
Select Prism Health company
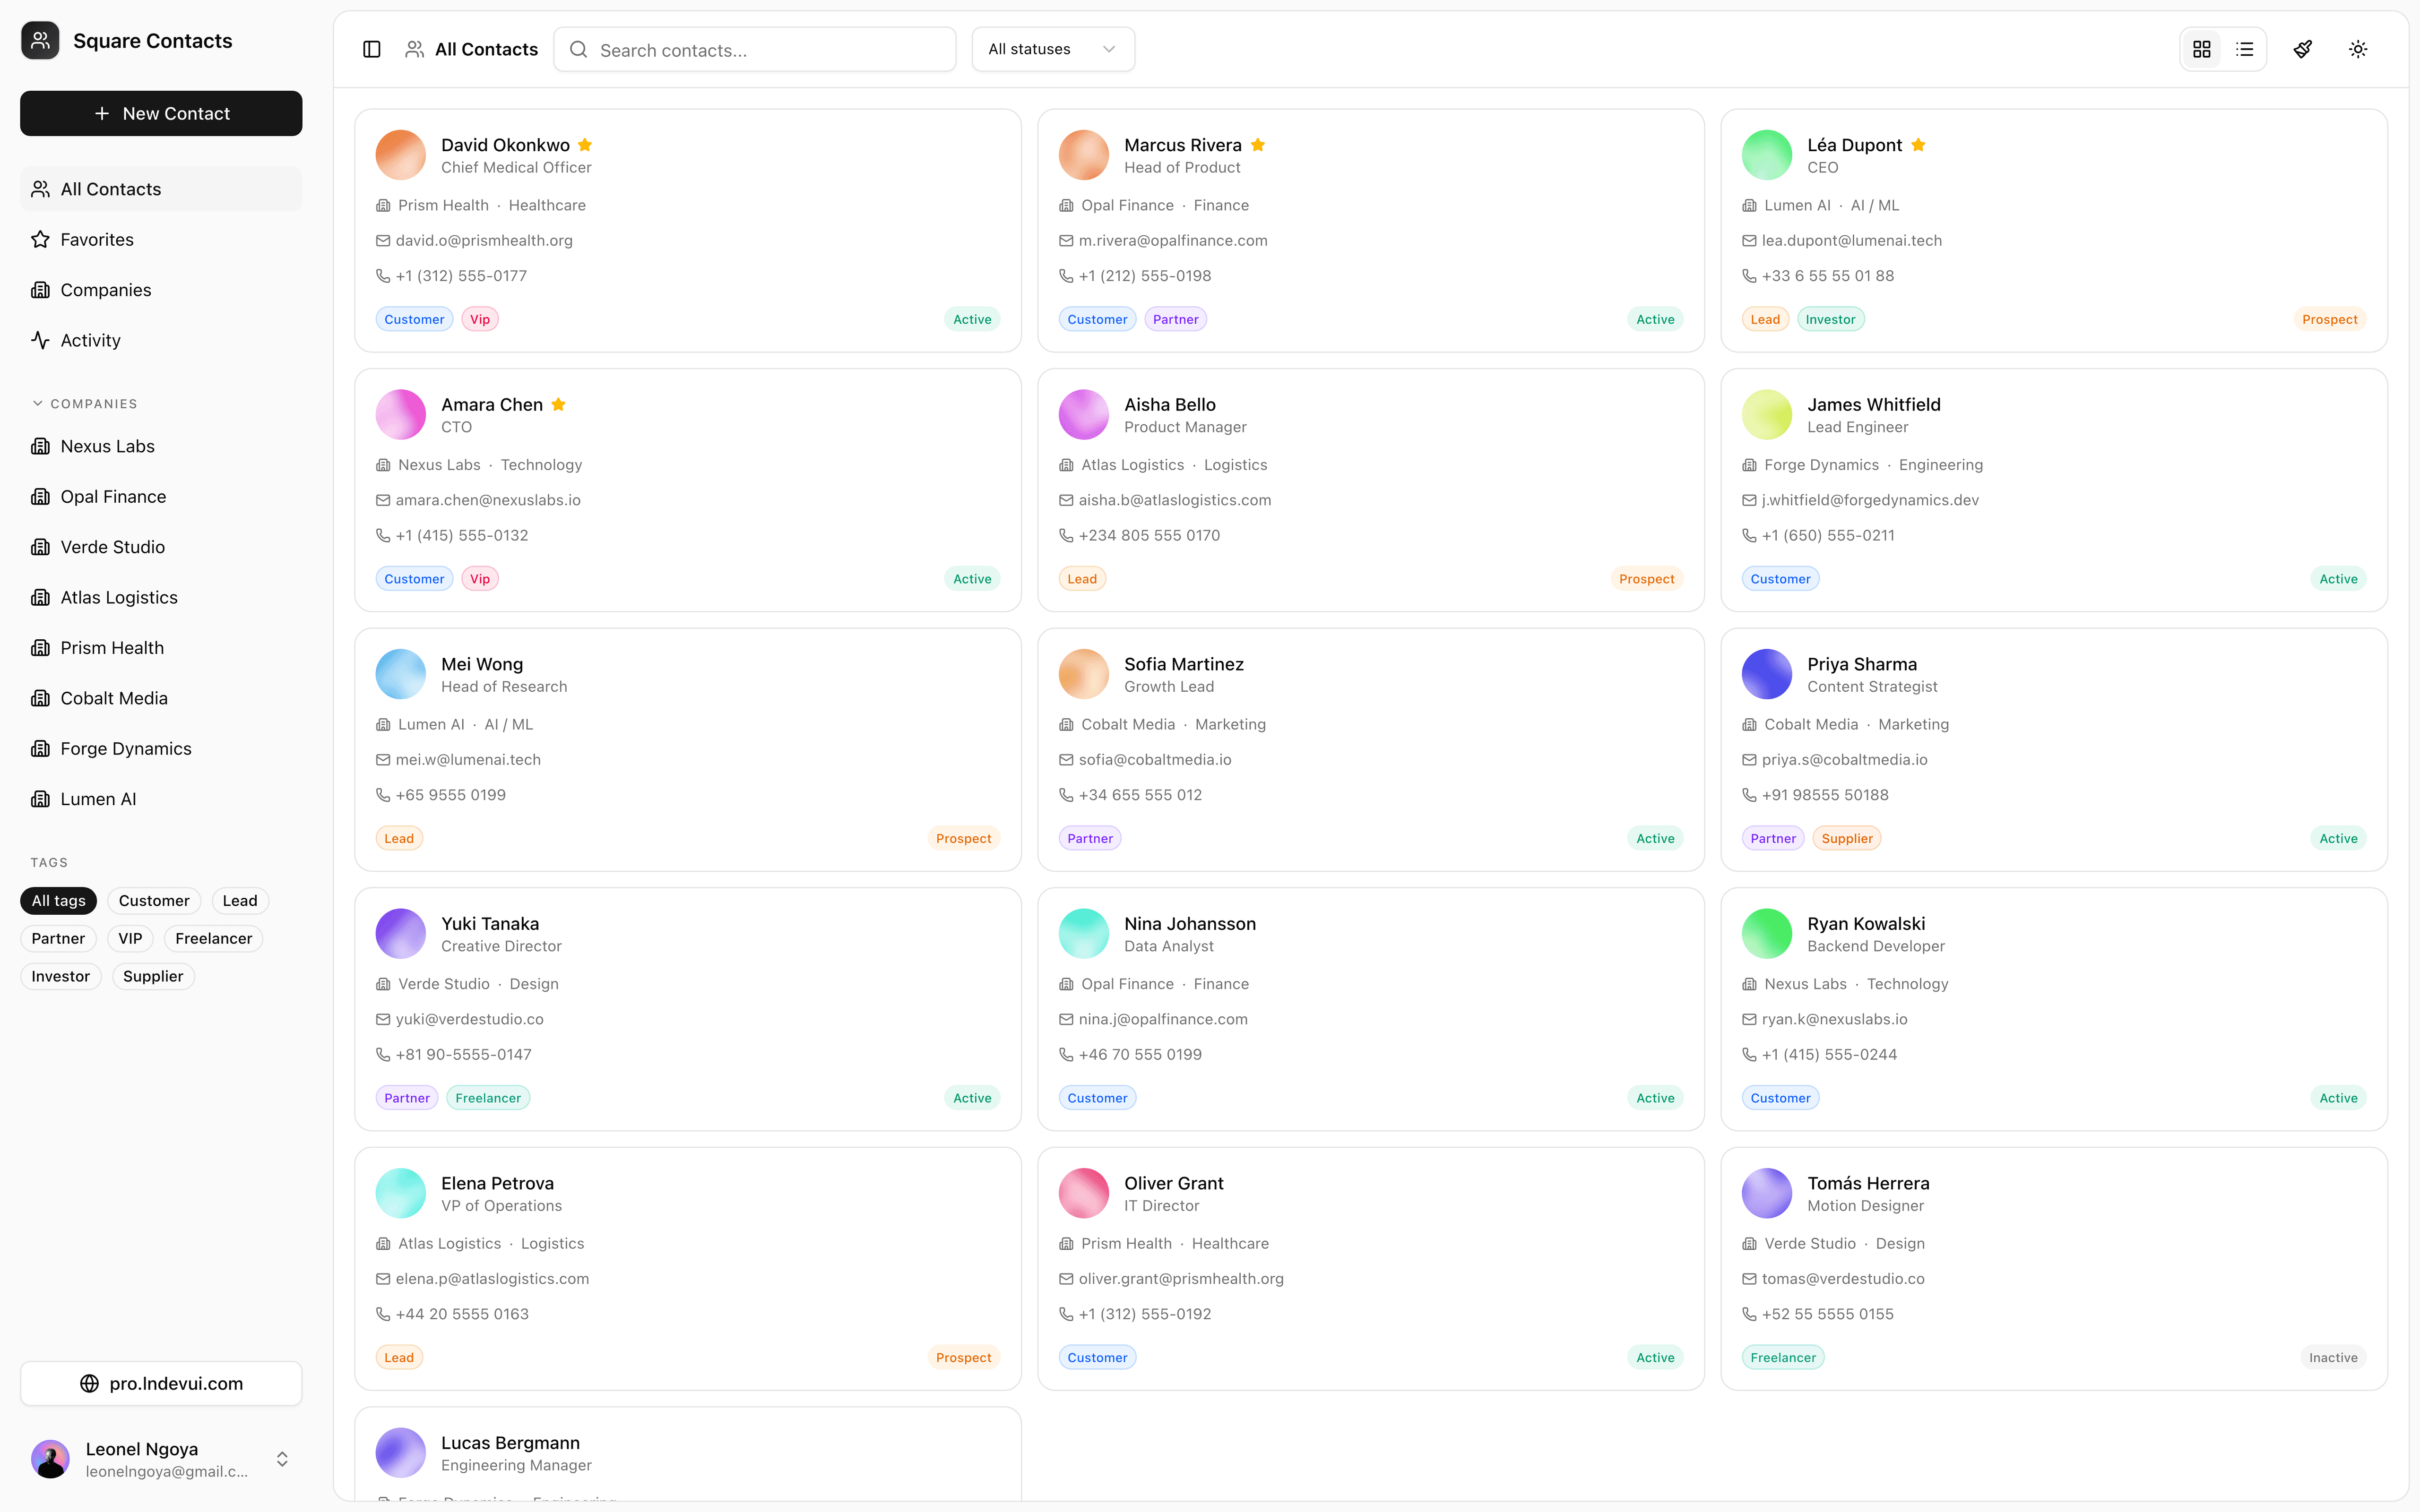[x=161, y=648]
